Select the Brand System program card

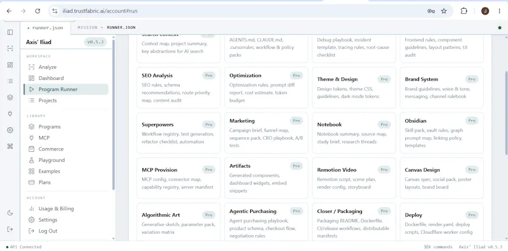[441, 88]
